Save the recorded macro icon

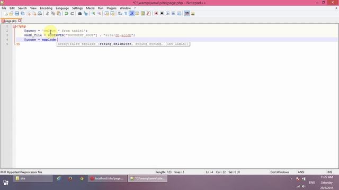[x=179, y=14]
